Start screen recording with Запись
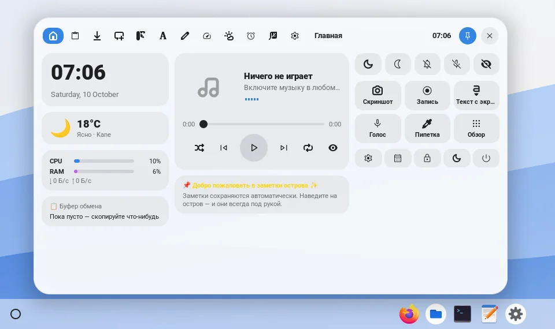Image resolution: width=555 pixels, height=329 pixels. pyautogui.click(x=427, y=95)
